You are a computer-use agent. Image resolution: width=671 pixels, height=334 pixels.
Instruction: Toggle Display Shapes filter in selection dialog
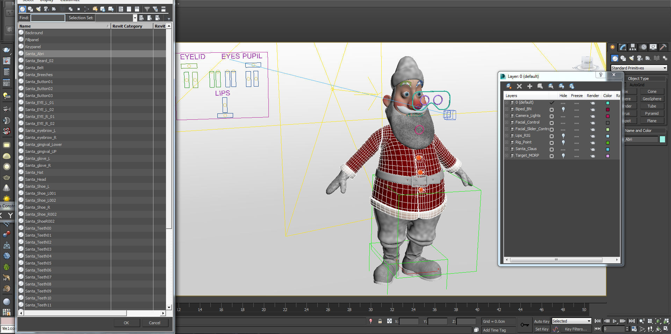tap(30, 9)
